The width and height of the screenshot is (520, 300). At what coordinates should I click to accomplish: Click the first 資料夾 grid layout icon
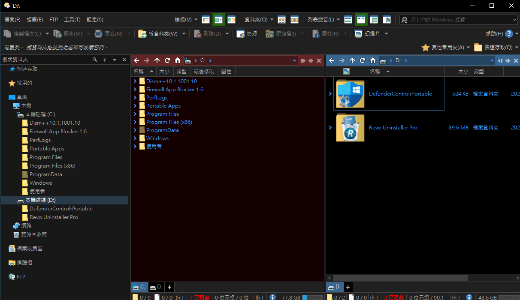(282, 19)
